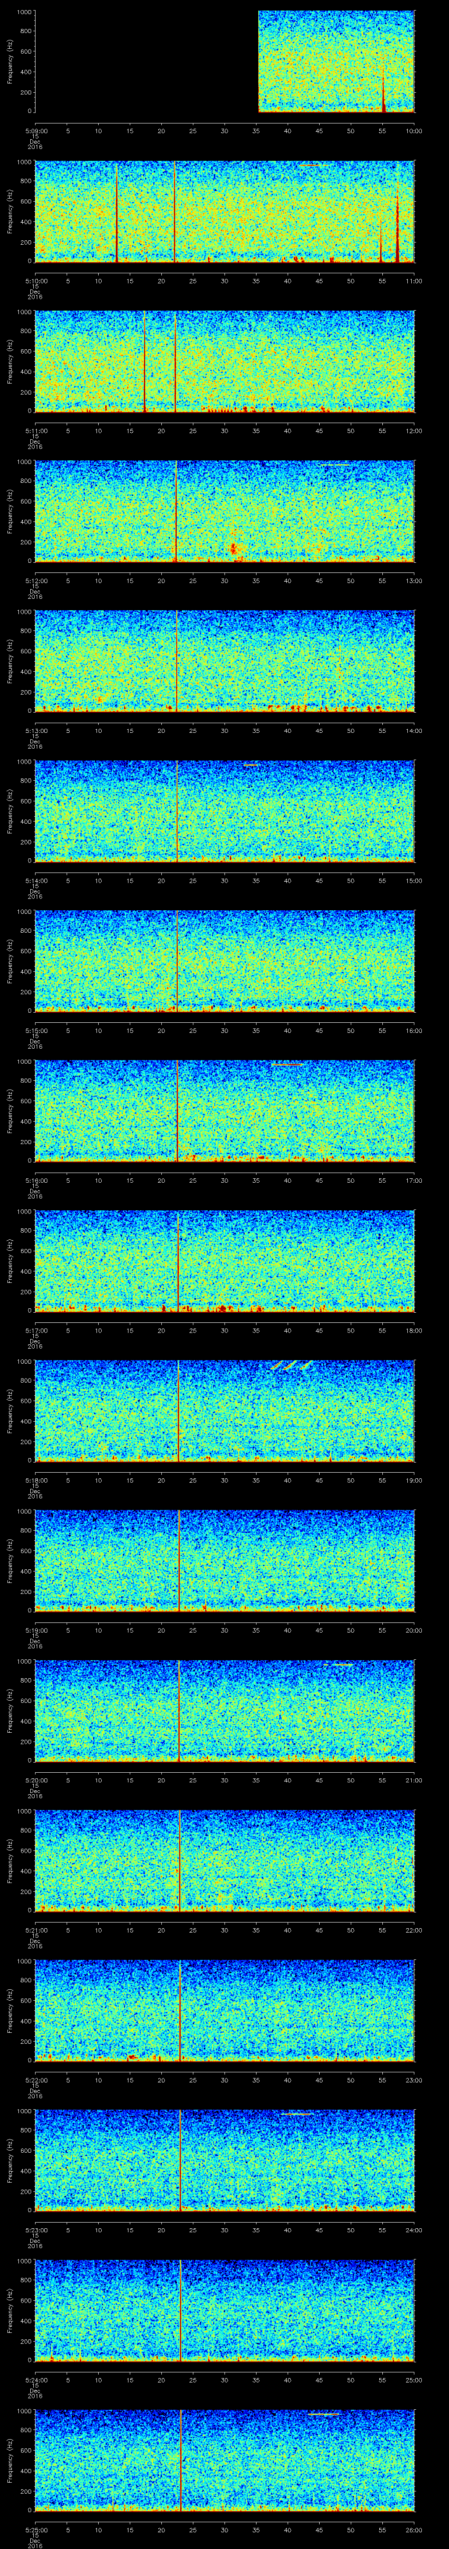Select the spectrogram panel starting at 5:17:00
Viewport: 449px width, 2549px height.
[225, 1260]
